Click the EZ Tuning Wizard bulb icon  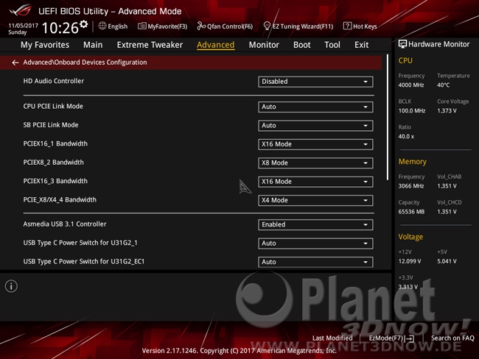click(x=267, y=26)
